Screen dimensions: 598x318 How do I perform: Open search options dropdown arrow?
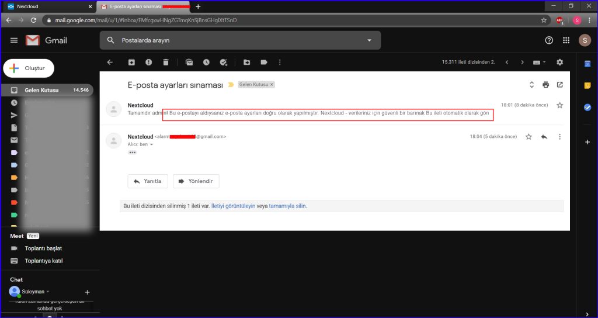(x=369, y=40)
